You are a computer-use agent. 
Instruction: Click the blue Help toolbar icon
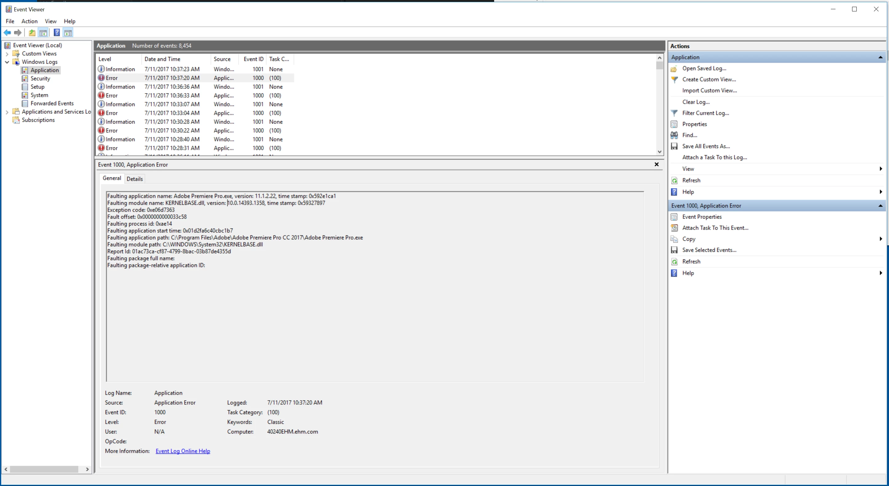[57, 33]
